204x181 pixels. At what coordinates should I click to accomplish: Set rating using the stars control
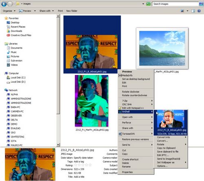[x=83, y=165]
